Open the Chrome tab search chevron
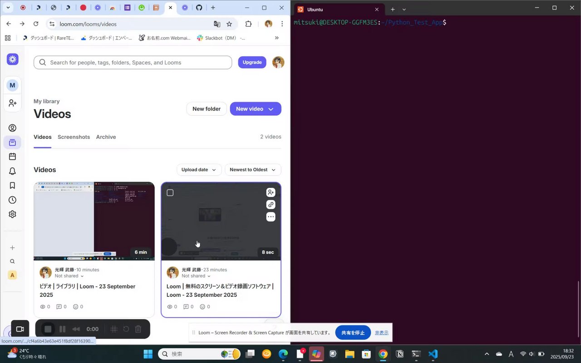The image size is (581, 363). [x=8, y=8]
